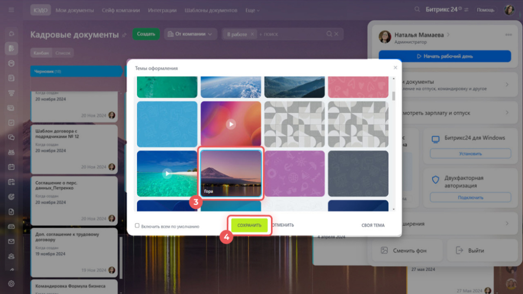Open card «Командировка Формула бизнеса»
This screenshot has width=523, height=294.
click(x=74, y=287)
